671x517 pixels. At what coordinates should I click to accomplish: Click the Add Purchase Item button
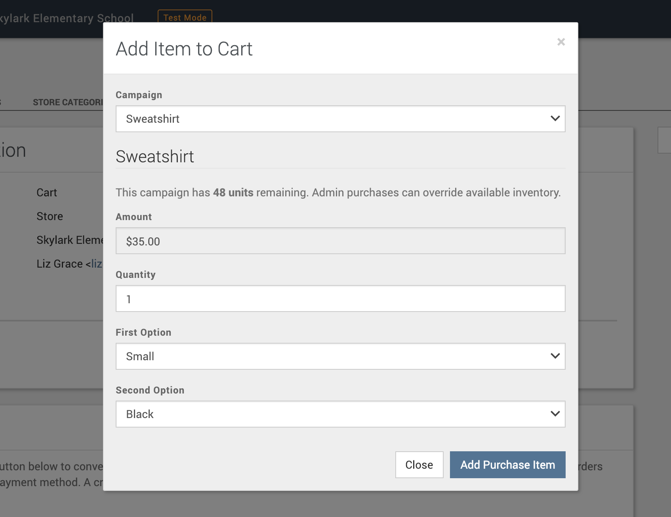click(507, 465)
